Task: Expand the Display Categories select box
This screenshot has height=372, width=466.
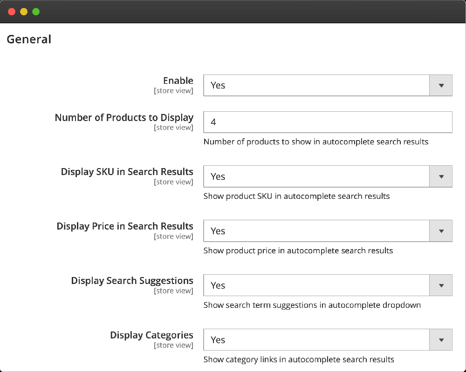Action: [316, 340]
